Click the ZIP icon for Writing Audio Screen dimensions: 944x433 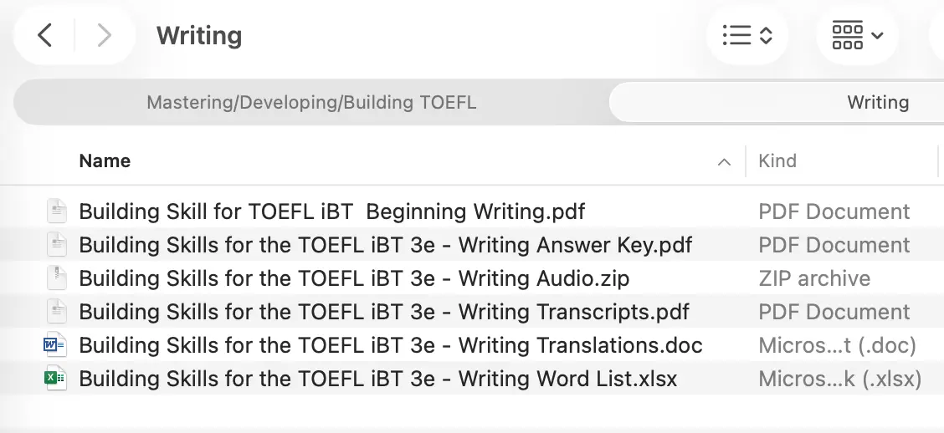[55, 278]
